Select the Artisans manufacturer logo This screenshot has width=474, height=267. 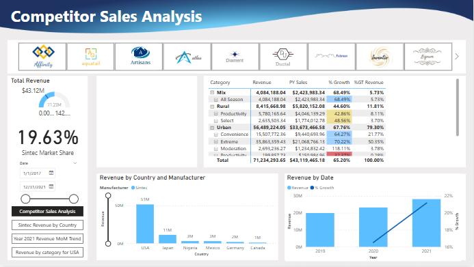coord(139,57)
